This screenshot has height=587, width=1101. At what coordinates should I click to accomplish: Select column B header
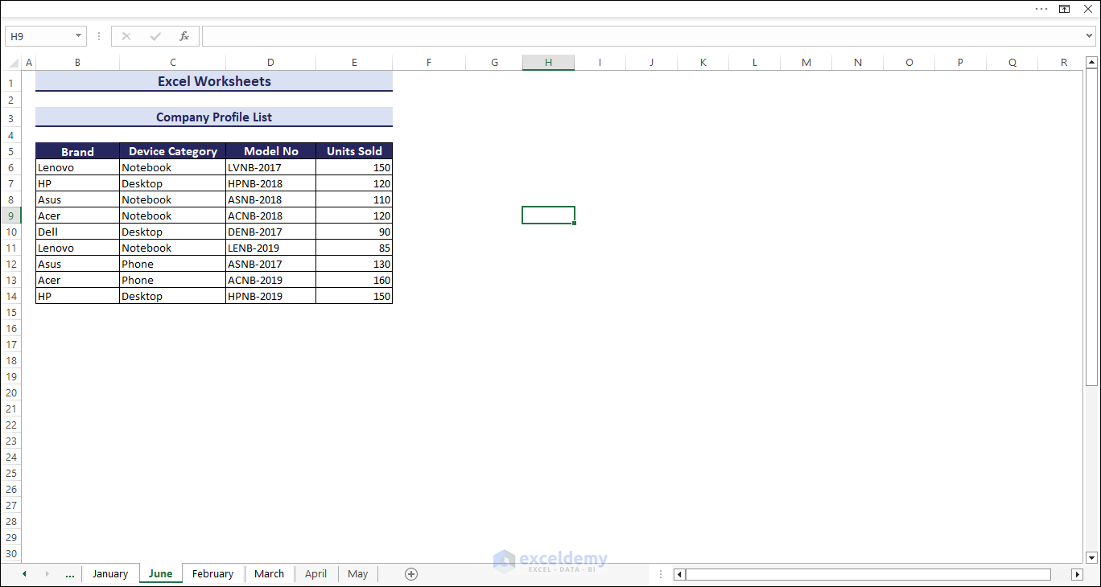coord(77,63)
